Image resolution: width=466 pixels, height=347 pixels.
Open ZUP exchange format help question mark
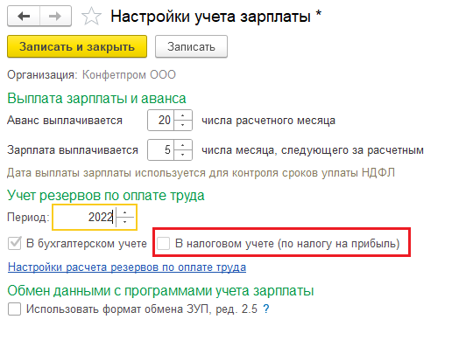266,309
